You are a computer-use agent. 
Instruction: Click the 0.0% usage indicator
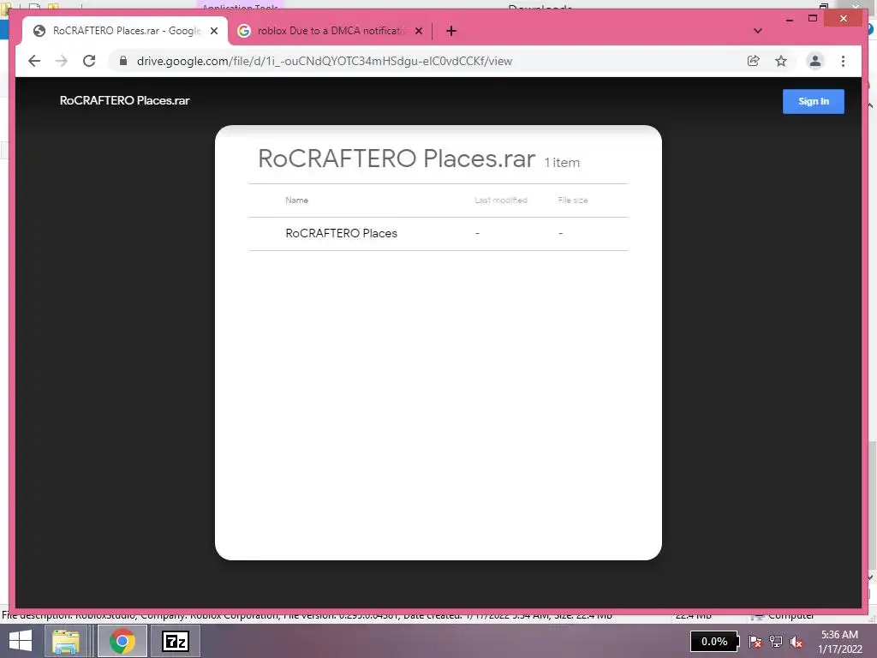point(714,641)
